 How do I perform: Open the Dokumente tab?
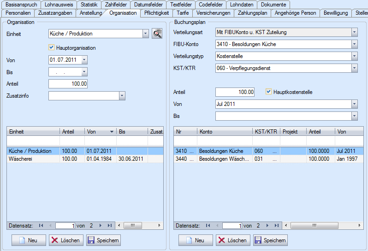click(273, 5)
